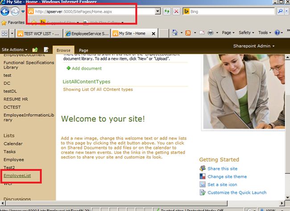290x211 pixels.
Task: Open a new blank tab
Action: pyautogui.click(x=163, y=33)
